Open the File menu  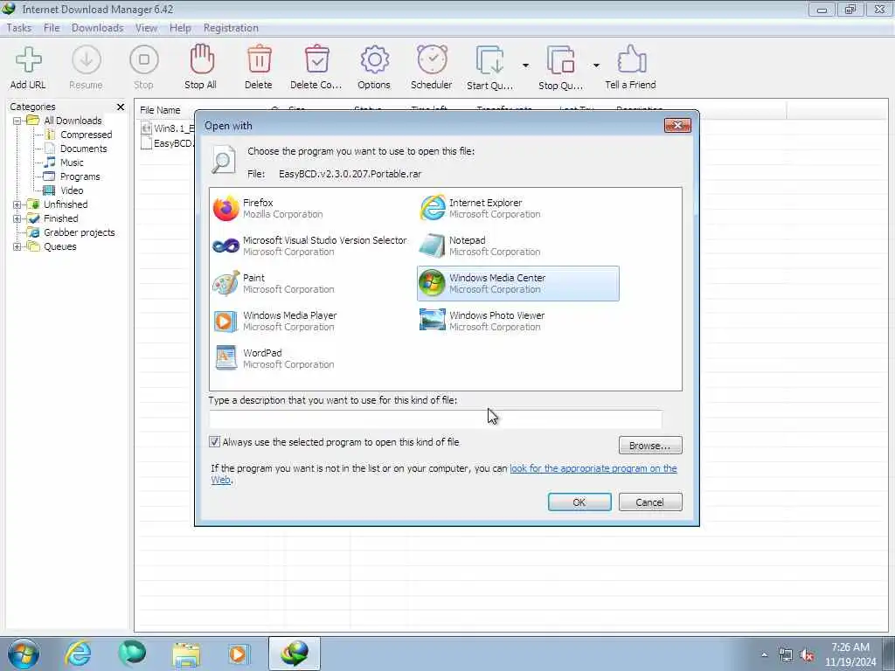pos(52,28)
